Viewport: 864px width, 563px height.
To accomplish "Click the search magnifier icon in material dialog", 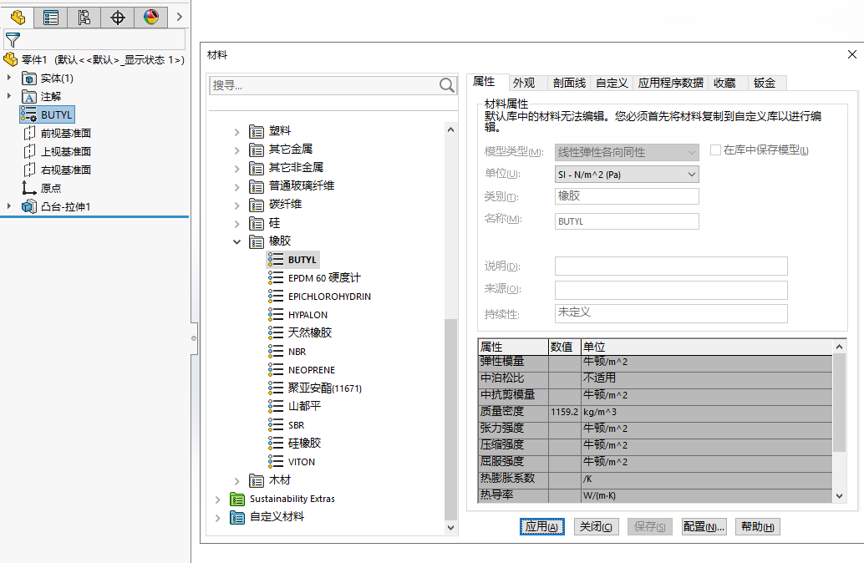I will [447, 85].
